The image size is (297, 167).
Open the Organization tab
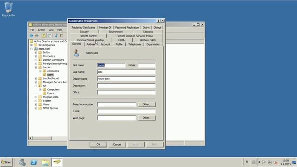click(x=153, y=45)
